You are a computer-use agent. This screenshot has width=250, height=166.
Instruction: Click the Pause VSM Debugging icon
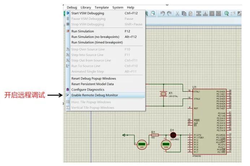tap(68, 19)
